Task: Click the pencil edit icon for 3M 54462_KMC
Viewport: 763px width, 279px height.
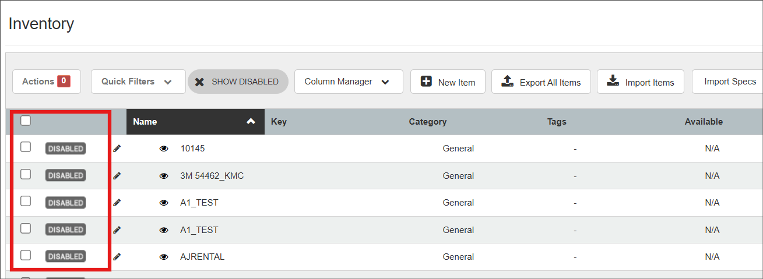Action: click(117, 175)
